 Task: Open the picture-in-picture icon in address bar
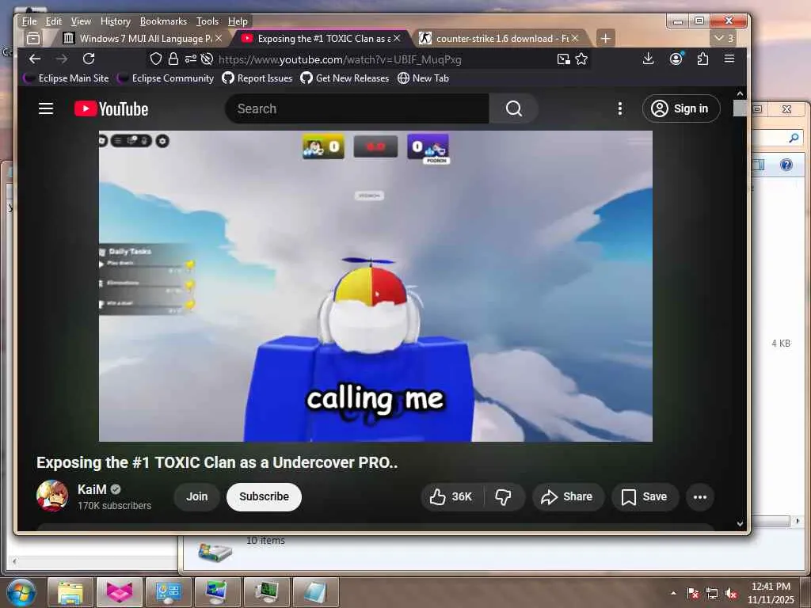[x=563, y=59]
